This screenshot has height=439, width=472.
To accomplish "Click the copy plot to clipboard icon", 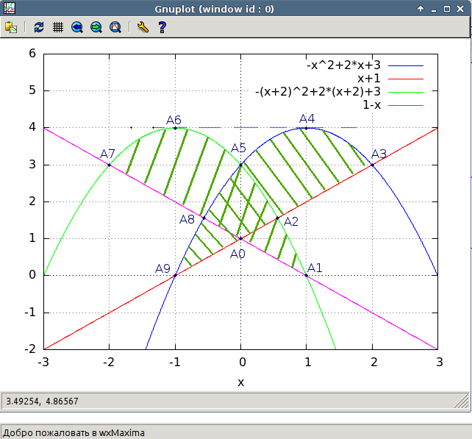I will [x=11, y=27].
